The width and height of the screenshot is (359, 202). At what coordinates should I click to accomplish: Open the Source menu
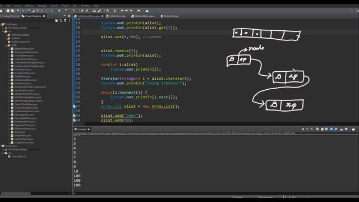[x=17, y=6]
